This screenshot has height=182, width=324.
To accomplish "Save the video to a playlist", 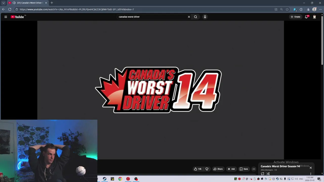I will pos(244,169).
